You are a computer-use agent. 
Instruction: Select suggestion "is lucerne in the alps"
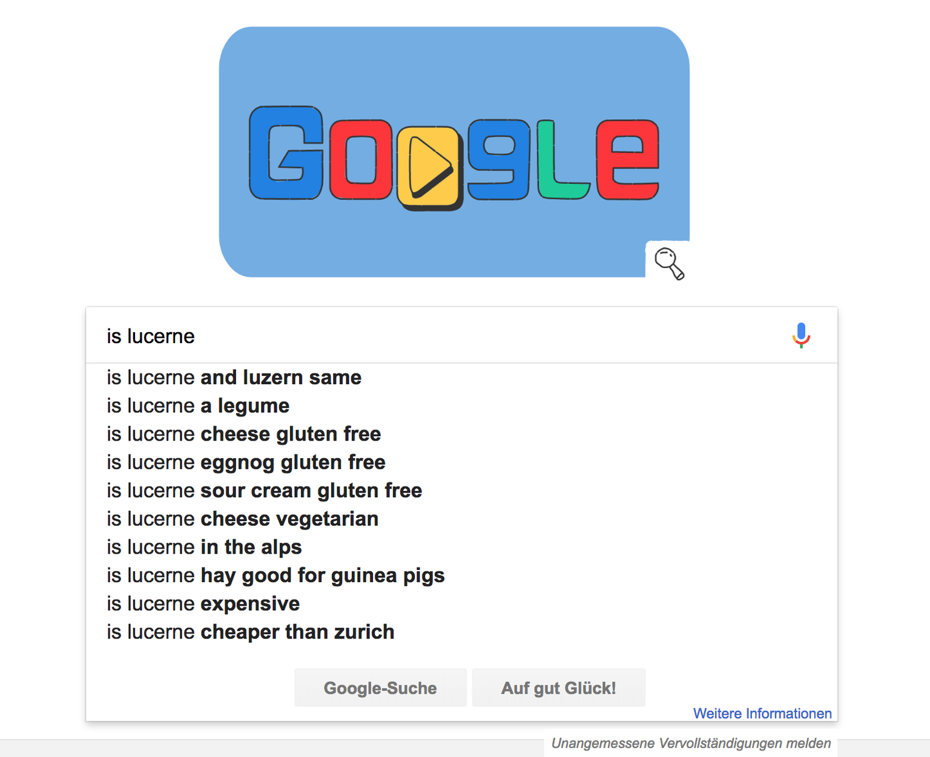(x=205, y=548)
